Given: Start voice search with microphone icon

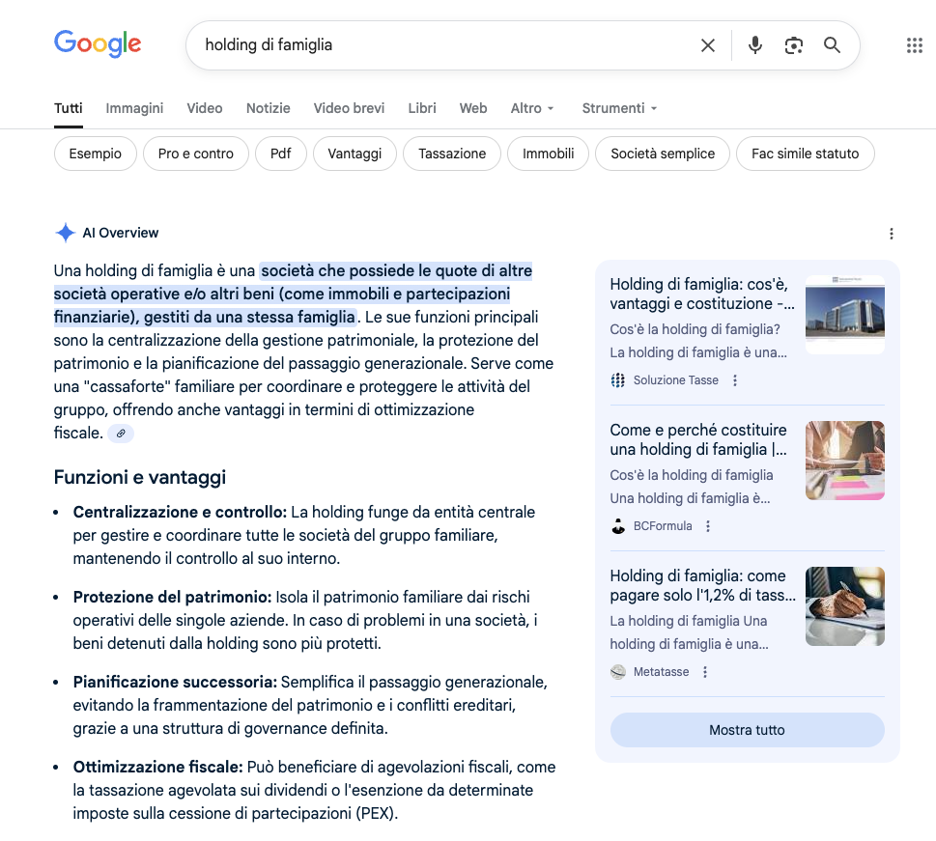Looking at the screenshot, I should (755, 45).
